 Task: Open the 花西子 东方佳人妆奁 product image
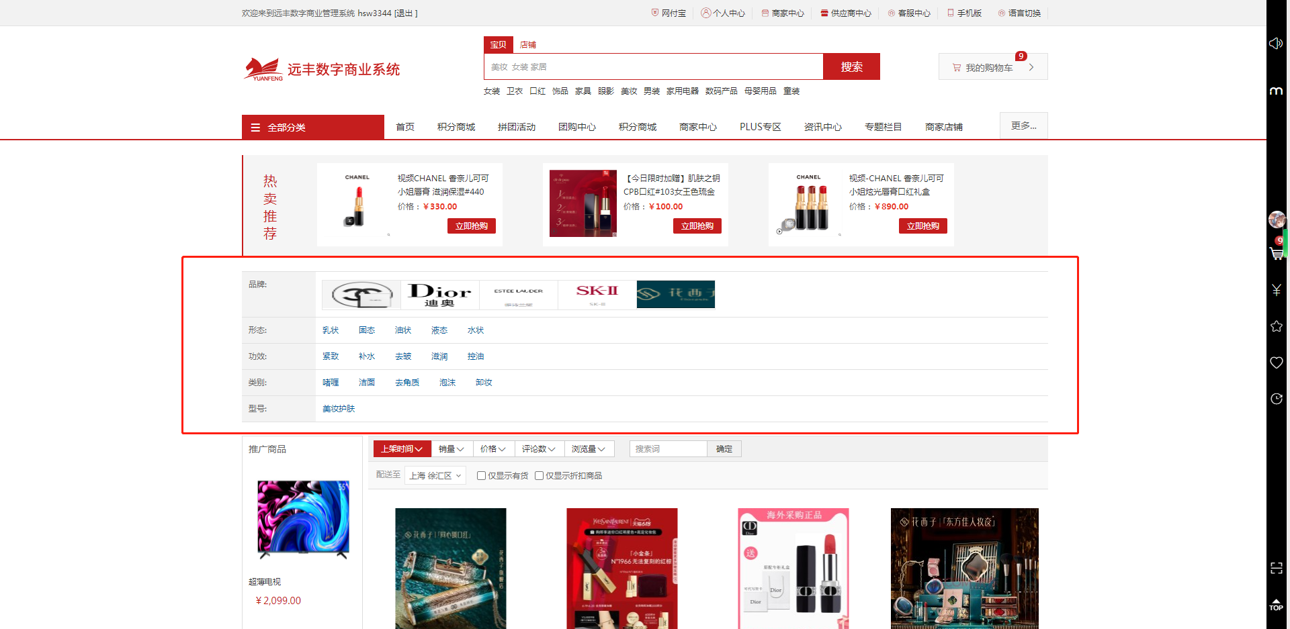(965, 569)
